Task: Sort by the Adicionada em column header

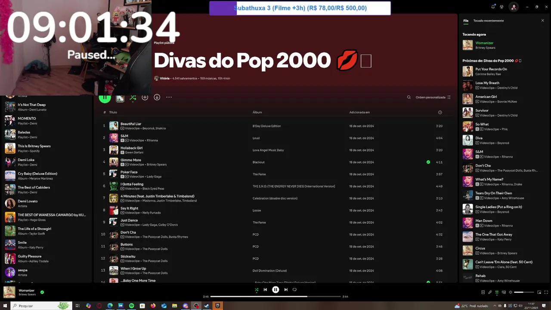Action: click(x=359, y=112)
